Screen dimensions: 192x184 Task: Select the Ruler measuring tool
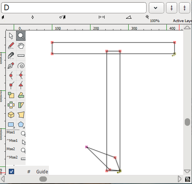click(x=21, y=56)
